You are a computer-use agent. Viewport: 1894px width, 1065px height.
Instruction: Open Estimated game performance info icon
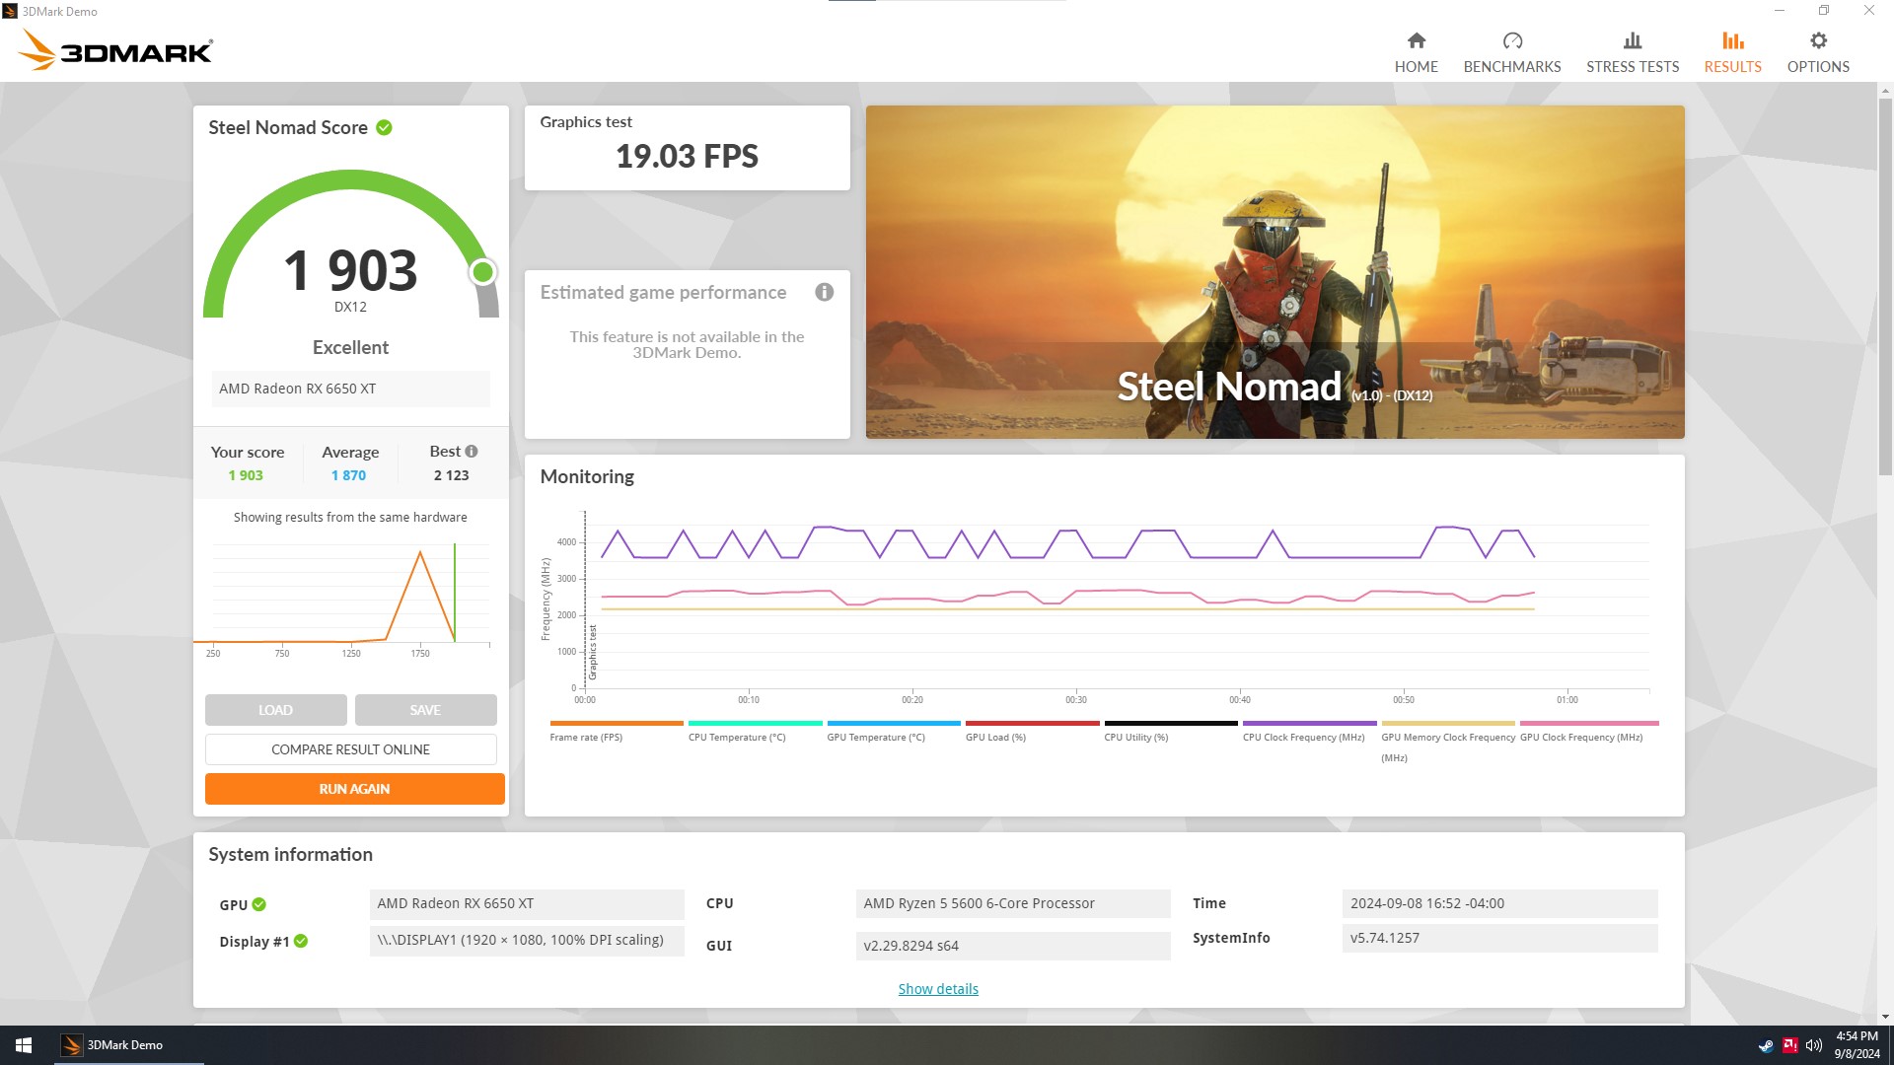(824, 292)
